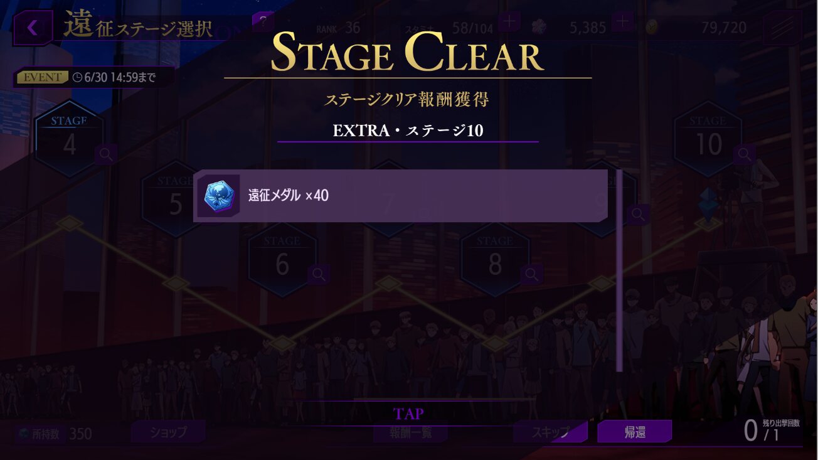818x460 pixels.
Task: Tap the plus icon beside 5,385 currency
Action: coord(622,22)
